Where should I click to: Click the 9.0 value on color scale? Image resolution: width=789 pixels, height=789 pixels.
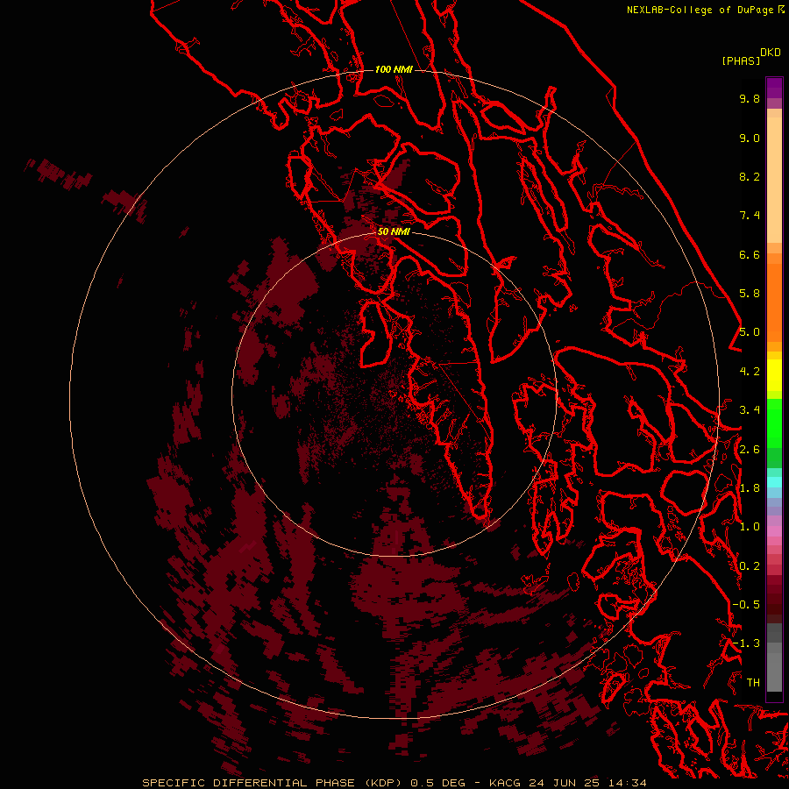click(750, 138)
